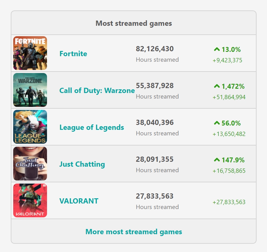Select the League of Legends cover art
This screenshot has height=252, width=267.
click(x=30, y=127)
